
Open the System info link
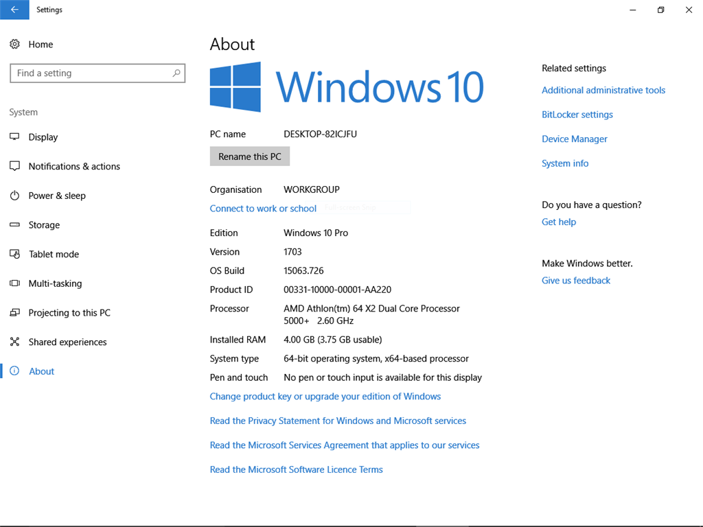[565, 163]
